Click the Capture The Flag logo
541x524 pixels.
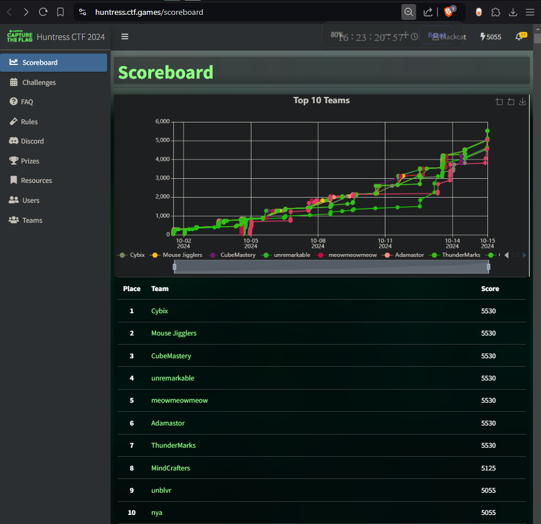pyautogui.click(x=19, y=36)
